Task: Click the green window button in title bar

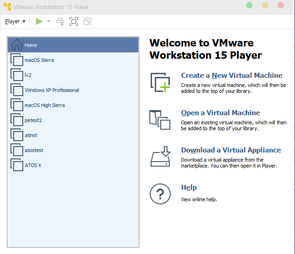Action: click(x=249, y=5)
